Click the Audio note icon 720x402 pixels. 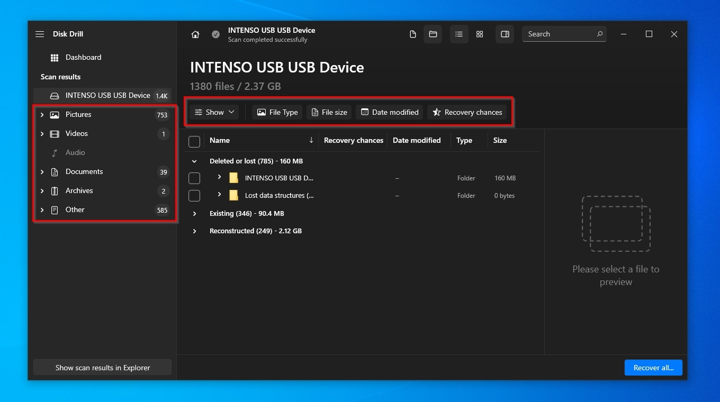click(x=55, y=153)
